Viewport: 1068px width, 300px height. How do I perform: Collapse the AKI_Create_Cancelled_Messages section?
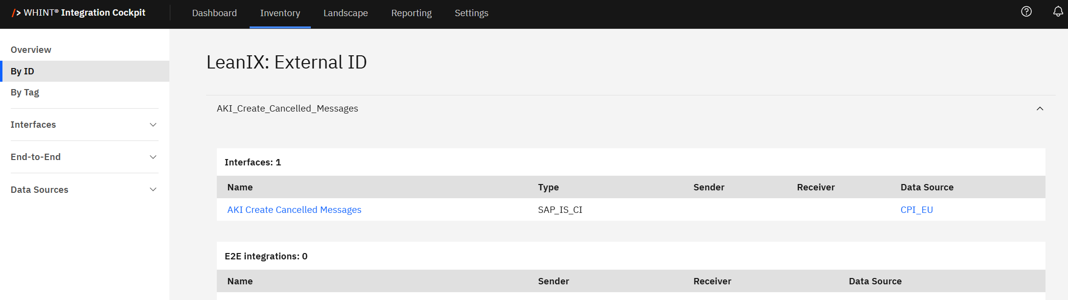(1040, 109)
